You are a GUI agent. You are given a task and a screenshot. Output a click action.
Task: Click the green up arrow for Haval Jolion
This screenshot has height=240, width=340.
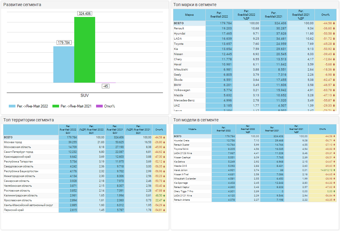pyautogui.click(x=334, y=170)
